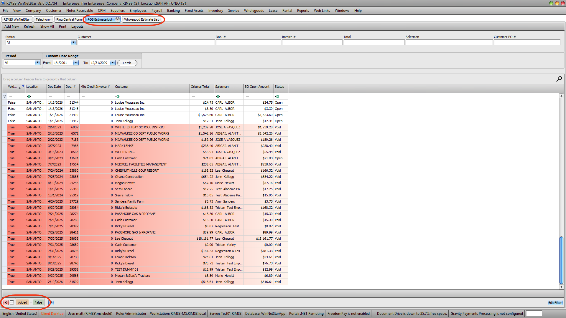Switch to the Wholegood Estimate List tab
Viewport: 566px width, 318px height.
click(141, 19)
